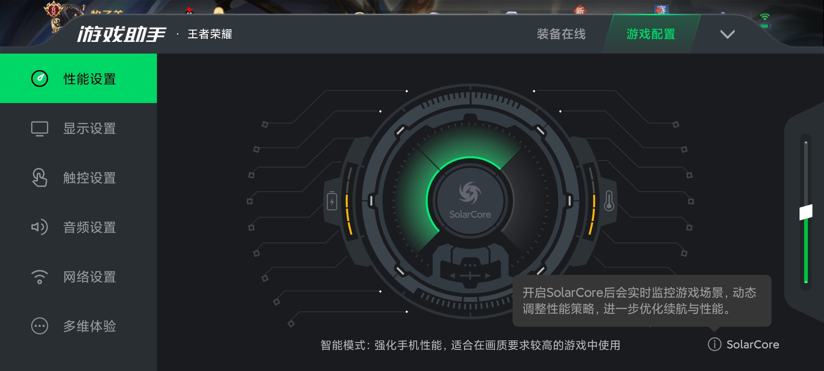The image size is (824, 371).
Task: Click the SolarCore label link
Action: tap(753, 344)
